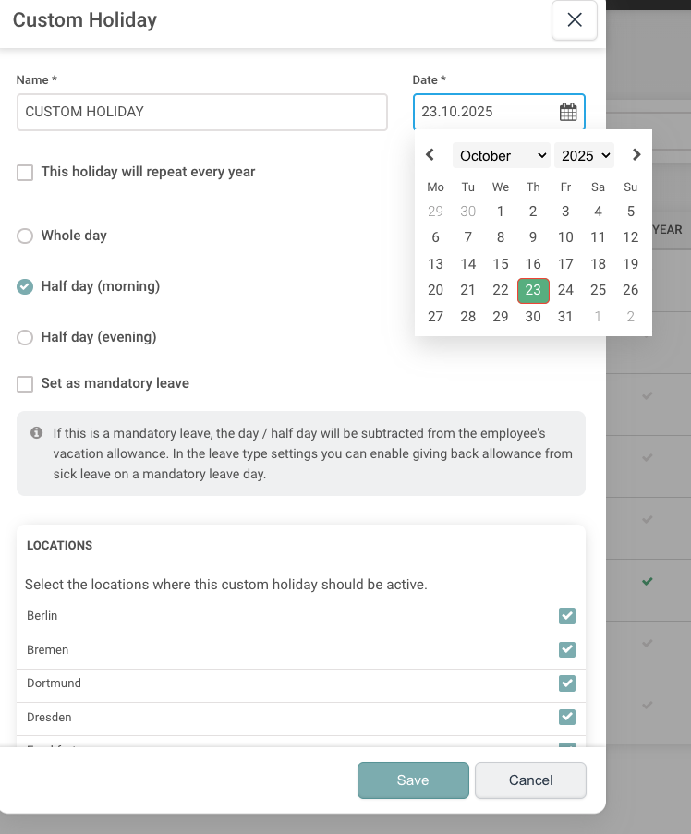Close the Custom Holiday dialog

pos(575,20)
